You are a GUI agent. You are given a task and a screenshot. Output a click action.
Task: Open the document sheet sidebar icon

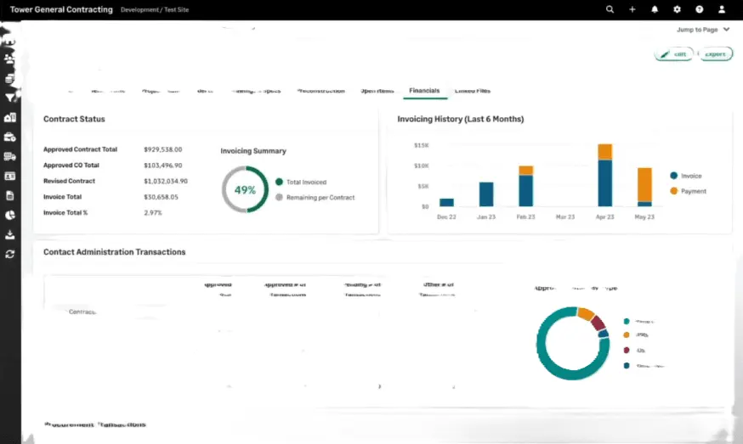[x=10, y=195]
